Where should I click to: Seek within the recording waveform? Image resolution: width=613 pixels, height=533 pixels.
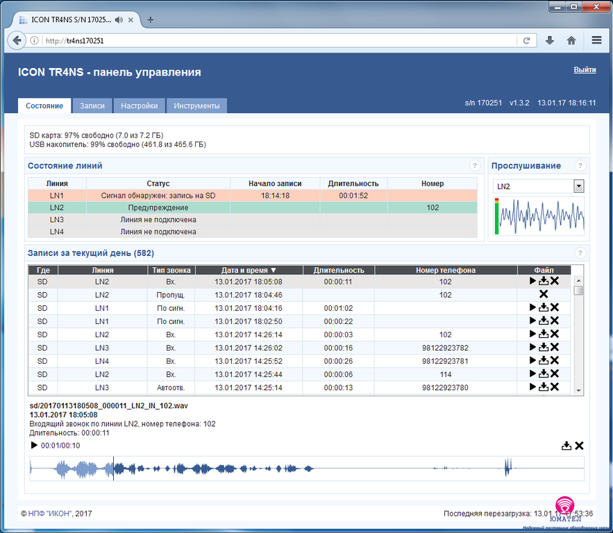click(307, 468)
